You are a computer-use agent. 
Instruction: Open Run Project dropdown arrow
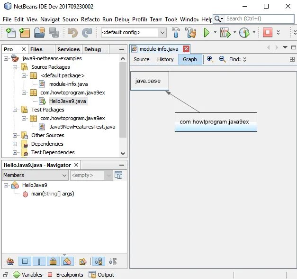point(215,32)
